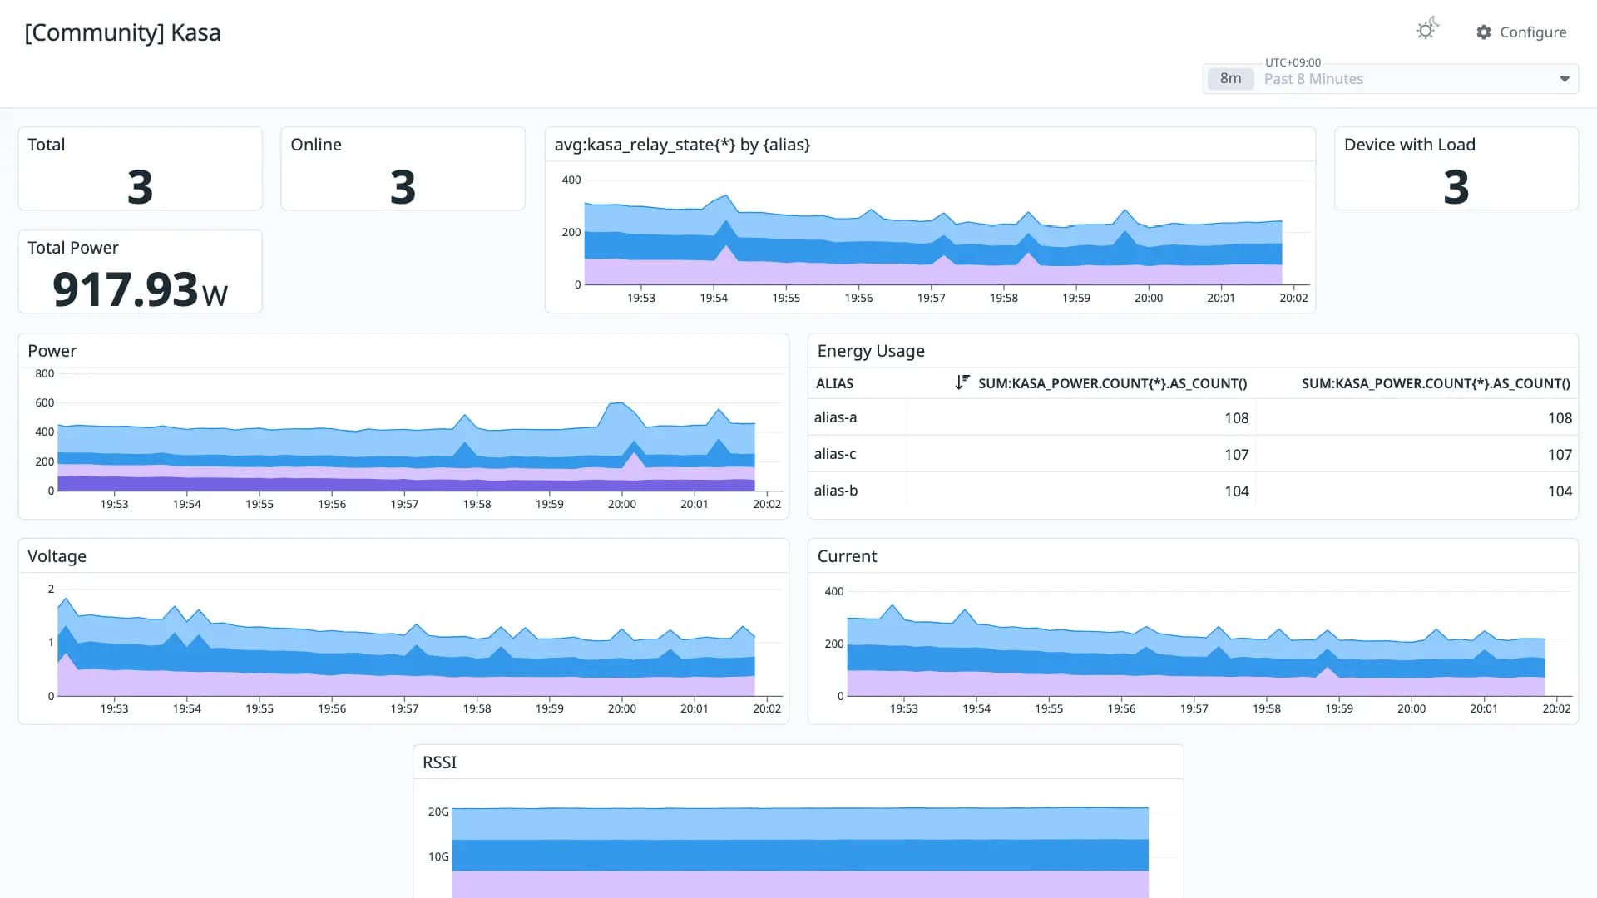Click the [Community] Kasa dashboard title
The image size is (1597, 898).
[123, 33]
